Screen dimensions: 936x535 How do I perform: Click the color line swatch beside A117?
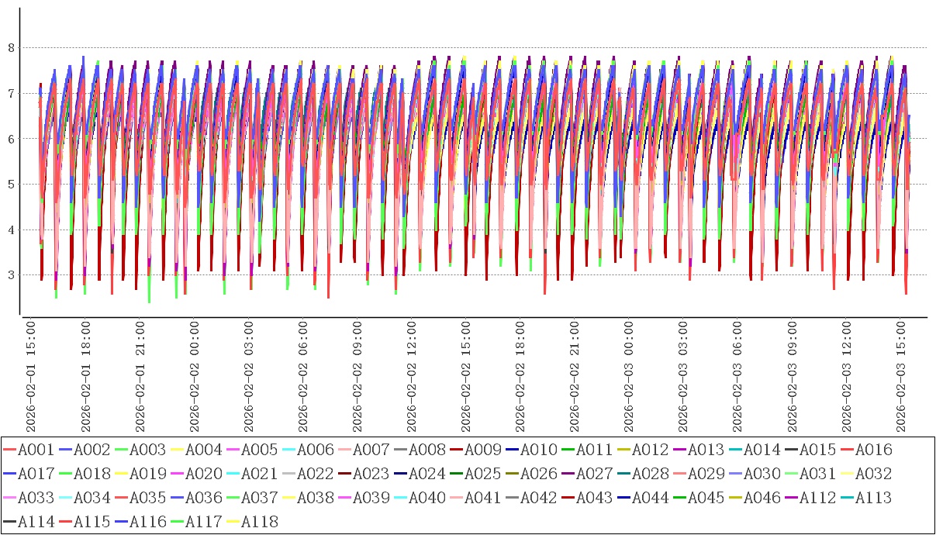177,522
